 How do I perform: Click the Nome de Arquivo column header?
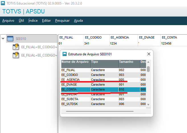click(76, 64)
